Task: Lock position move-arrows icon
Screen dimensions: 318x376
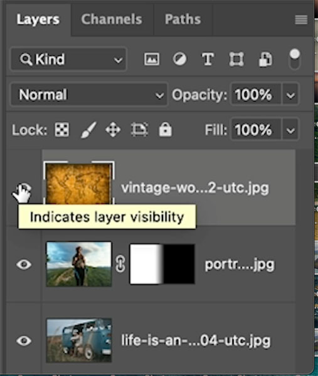Action: tap(113, 130)
